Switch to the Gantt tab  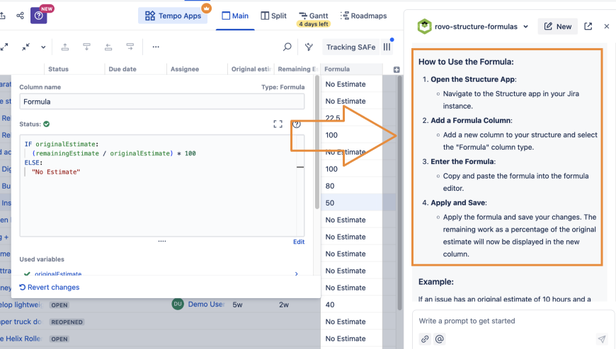(313, 16)
